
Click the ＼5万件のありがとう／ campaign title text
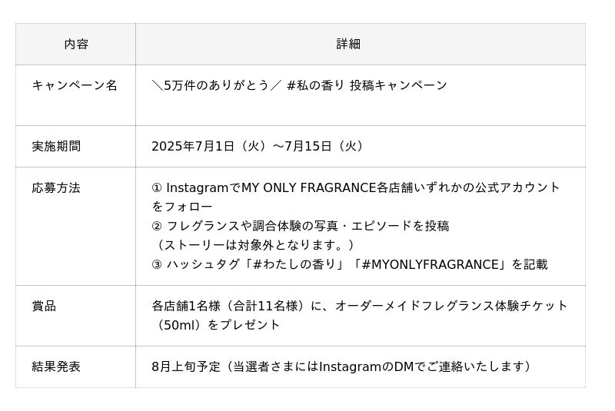click(x=215, y=85)
